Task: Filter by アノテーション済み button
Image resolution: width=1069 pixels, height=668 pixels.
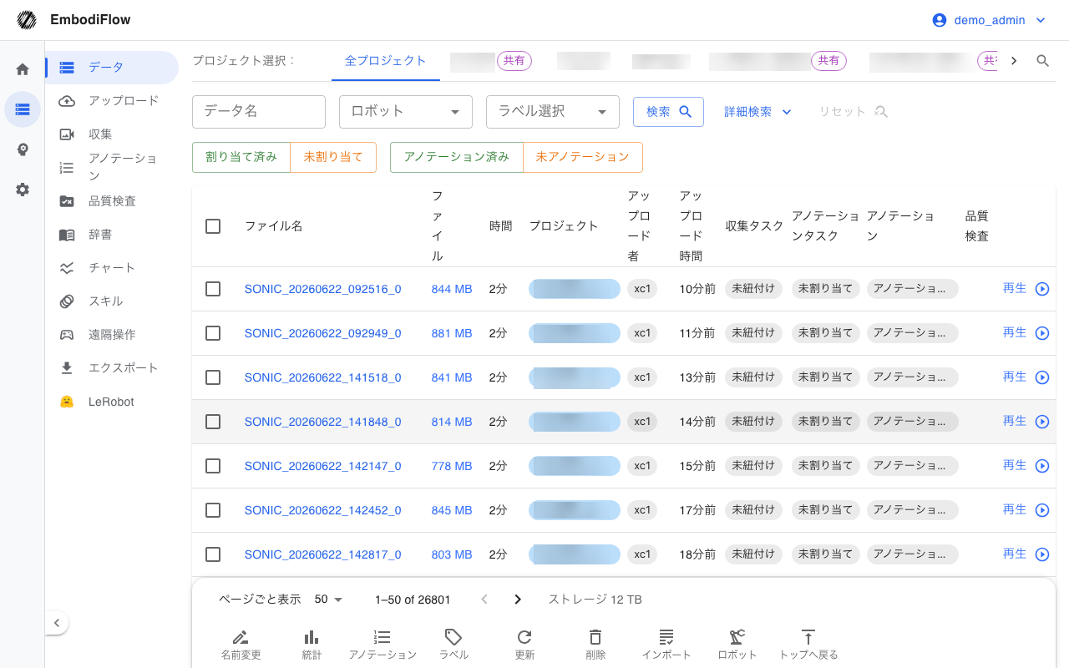Action: tap(457, 157)
